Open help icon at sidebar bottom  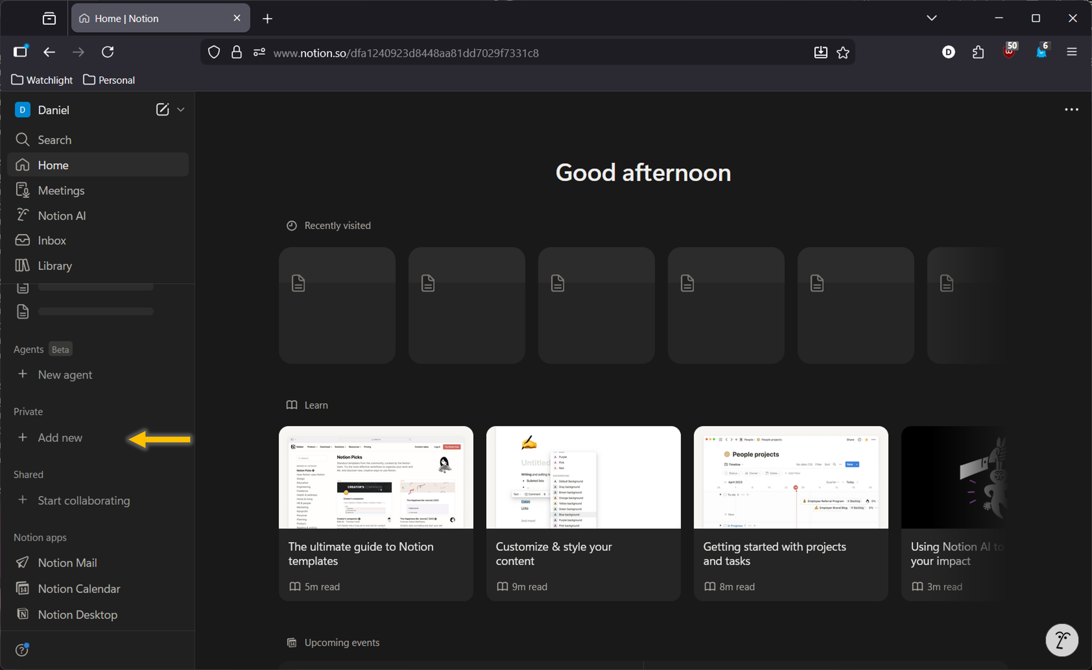click(x=22, y=650)
